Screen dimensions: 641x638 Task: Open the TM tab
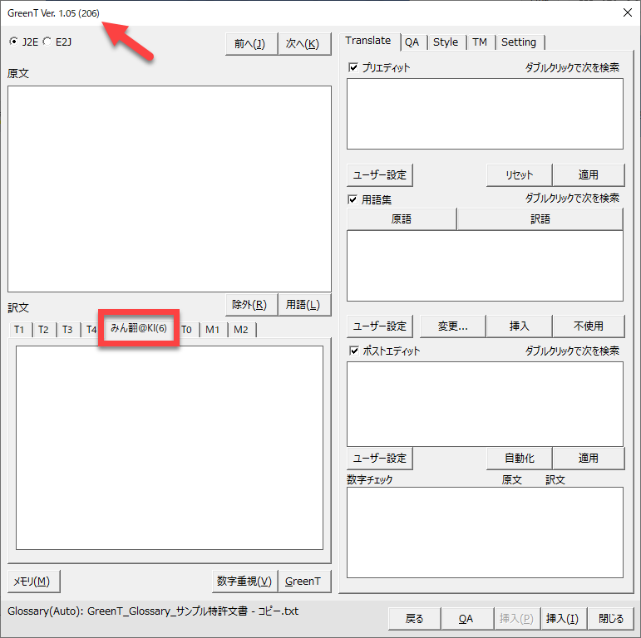480,42
